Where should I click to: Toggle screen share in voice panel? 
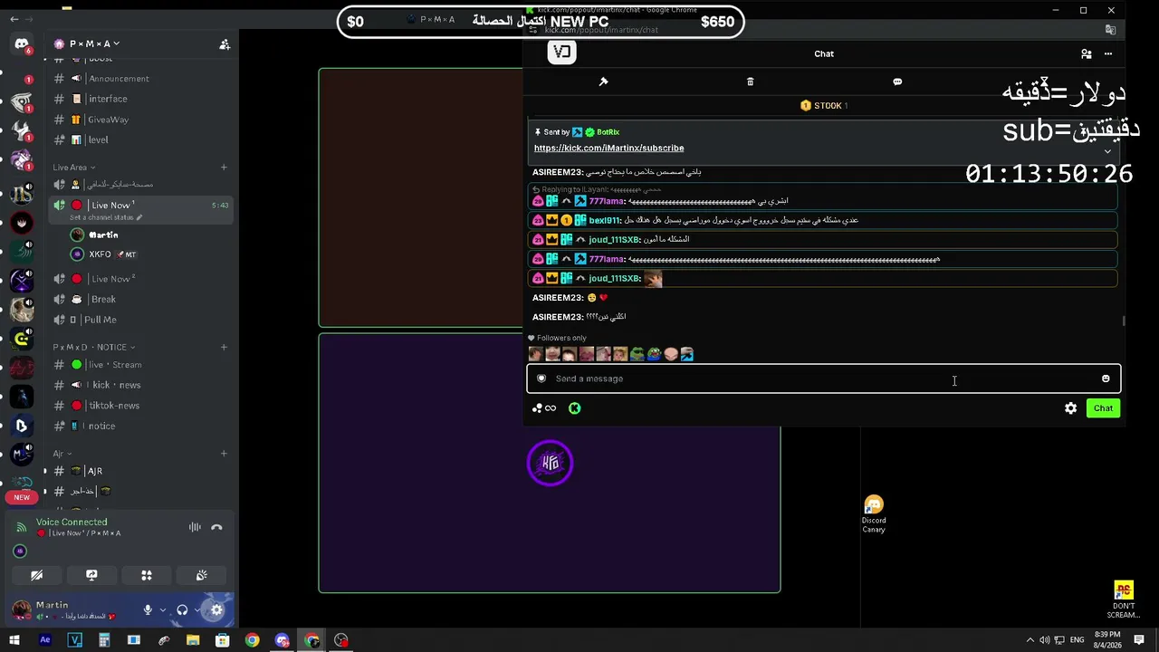[91, 575]
